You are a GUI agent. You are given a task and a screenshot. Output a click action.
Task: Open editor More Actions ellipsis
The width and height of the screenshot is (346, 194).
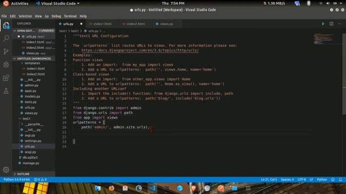tap(340, 24)
